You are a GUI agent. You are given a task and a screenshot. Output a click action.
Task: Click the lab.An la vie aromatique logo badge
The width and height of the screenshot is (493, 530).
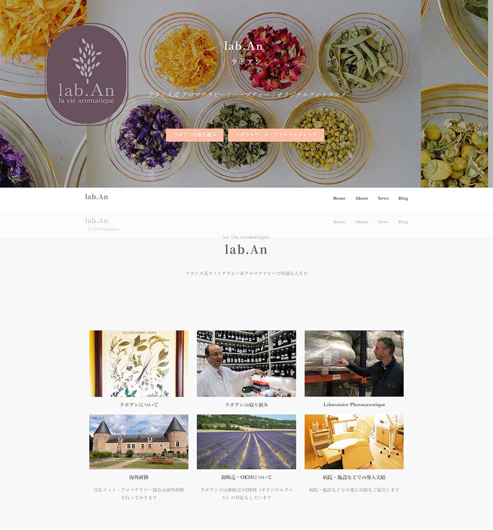click(86, 74)
